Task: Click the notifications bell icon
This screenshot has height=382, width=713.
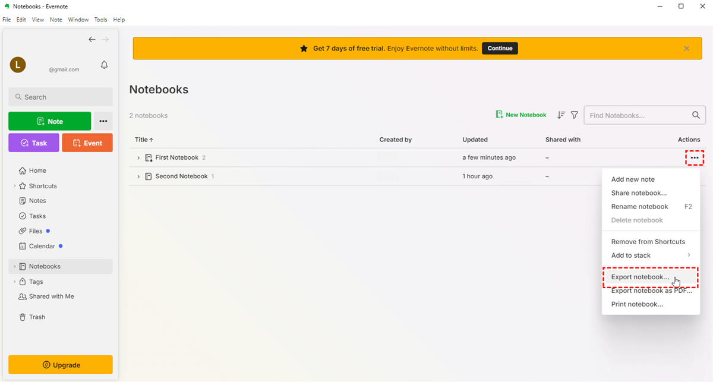Action: point(105,65)
